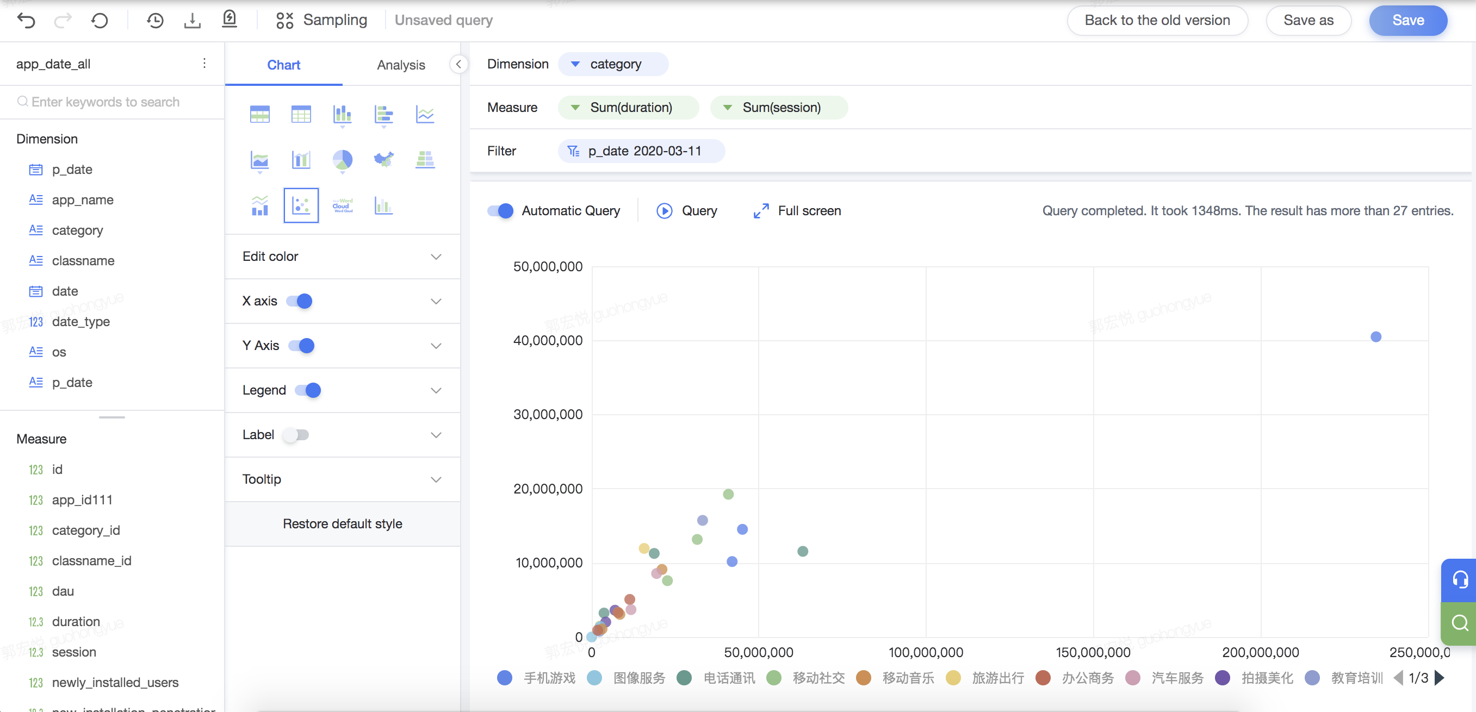Open chart in Full screen

point(797,211)
